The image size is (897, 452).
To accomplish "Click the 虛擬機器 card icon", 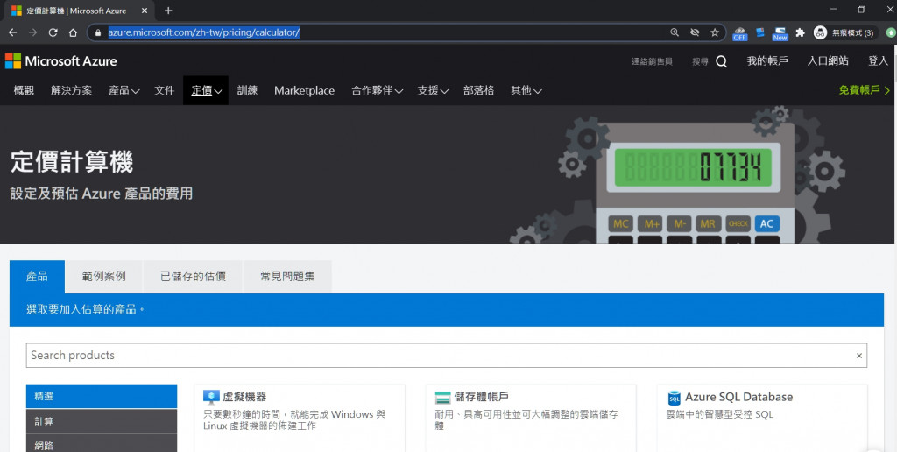I will 212,397.
